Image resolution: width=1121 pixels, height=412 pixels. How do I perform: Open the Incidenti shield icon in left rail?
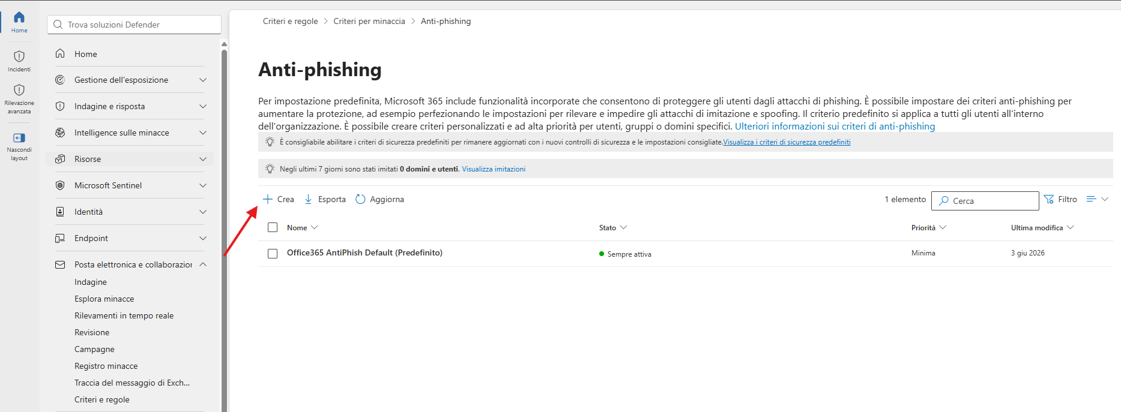19,56
